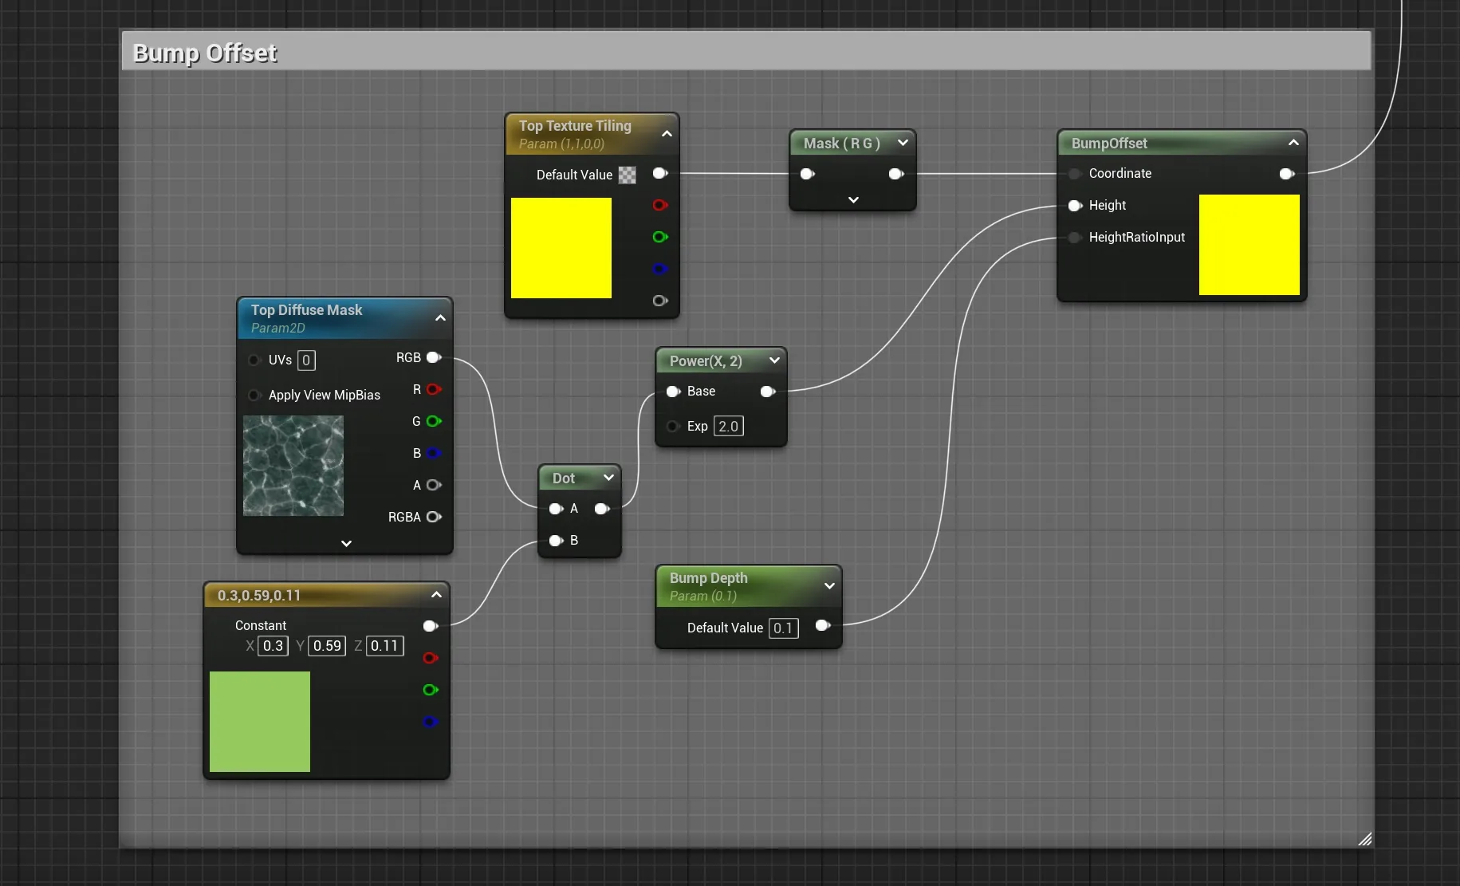
Task: Click the red R output pin on Top Texture Tiling
Action: coord(659,205)
